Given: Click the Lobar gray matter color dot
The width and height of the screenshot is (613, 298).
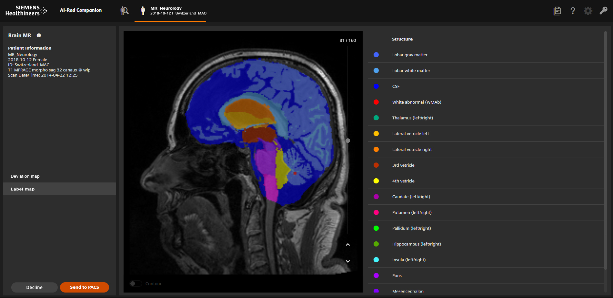Looking at the screenshot, I should [376, 55].
